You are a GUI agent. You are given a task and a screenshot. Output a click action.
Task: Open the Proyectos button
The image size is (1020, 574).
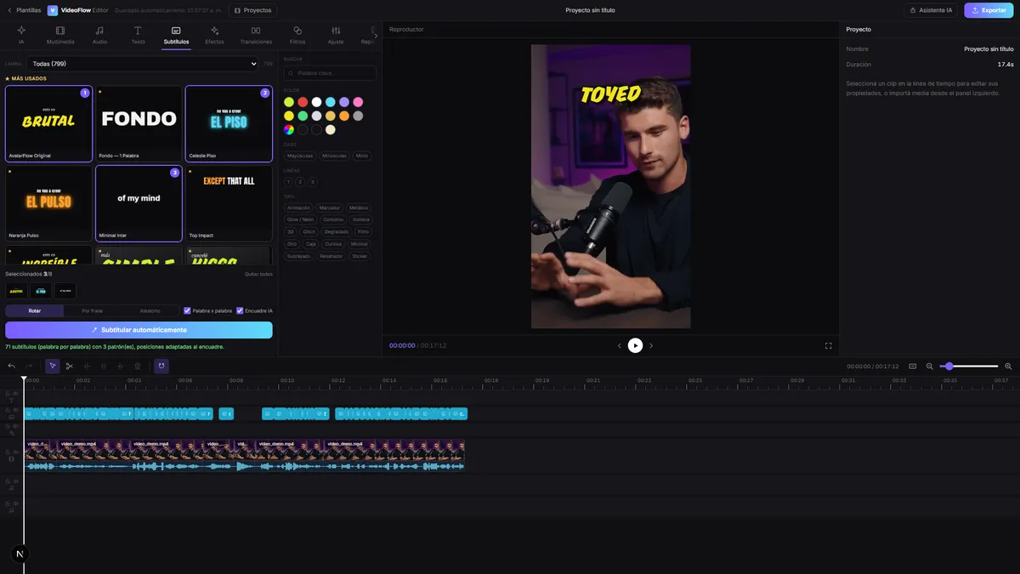pos(252,10)
